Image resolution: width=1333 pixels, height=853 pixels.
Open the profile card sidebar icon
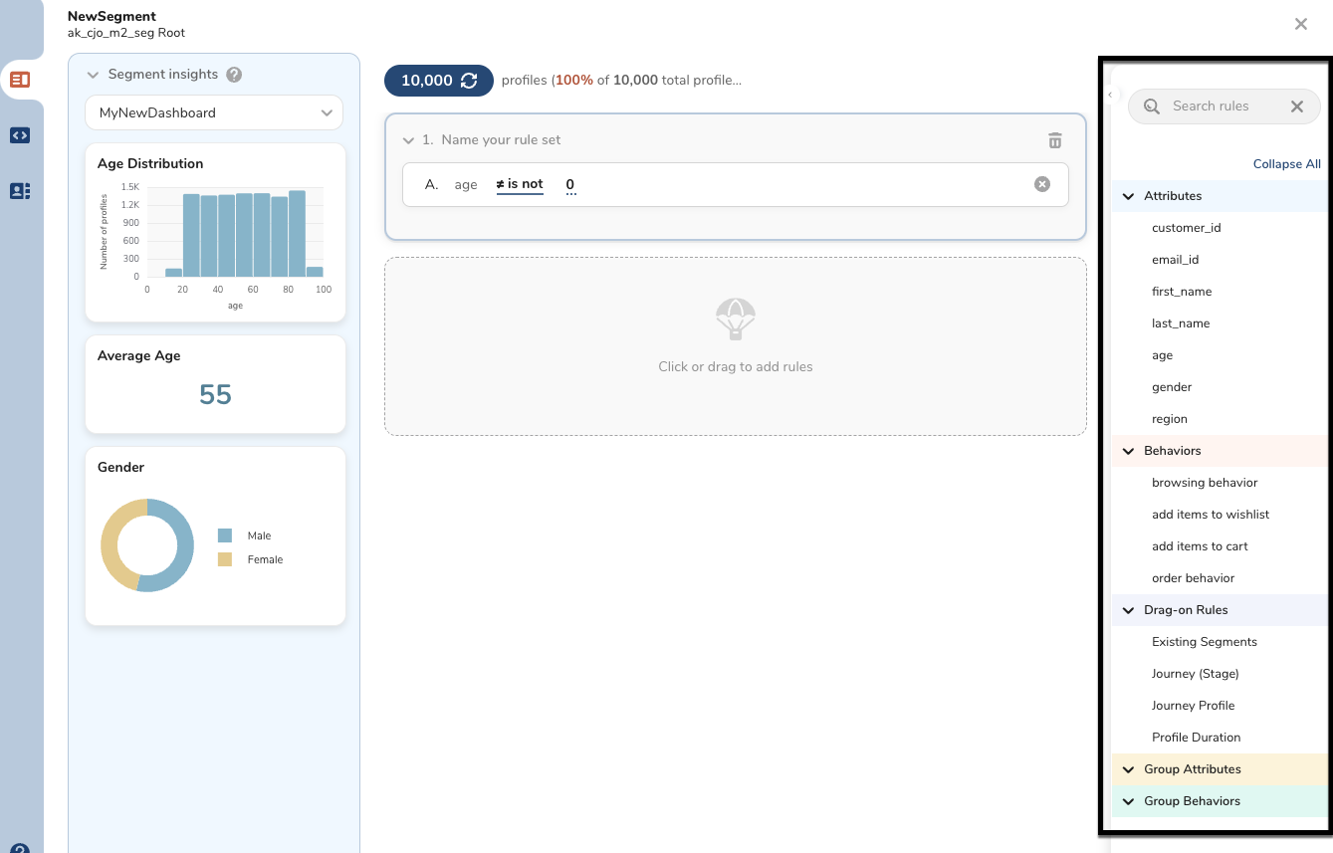point(20,191)
